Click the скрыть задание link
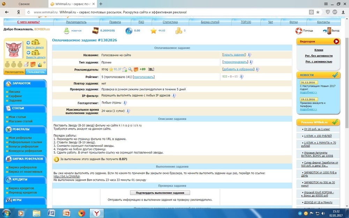The height and width of the screenshot is (218, 349). (234, 55)
